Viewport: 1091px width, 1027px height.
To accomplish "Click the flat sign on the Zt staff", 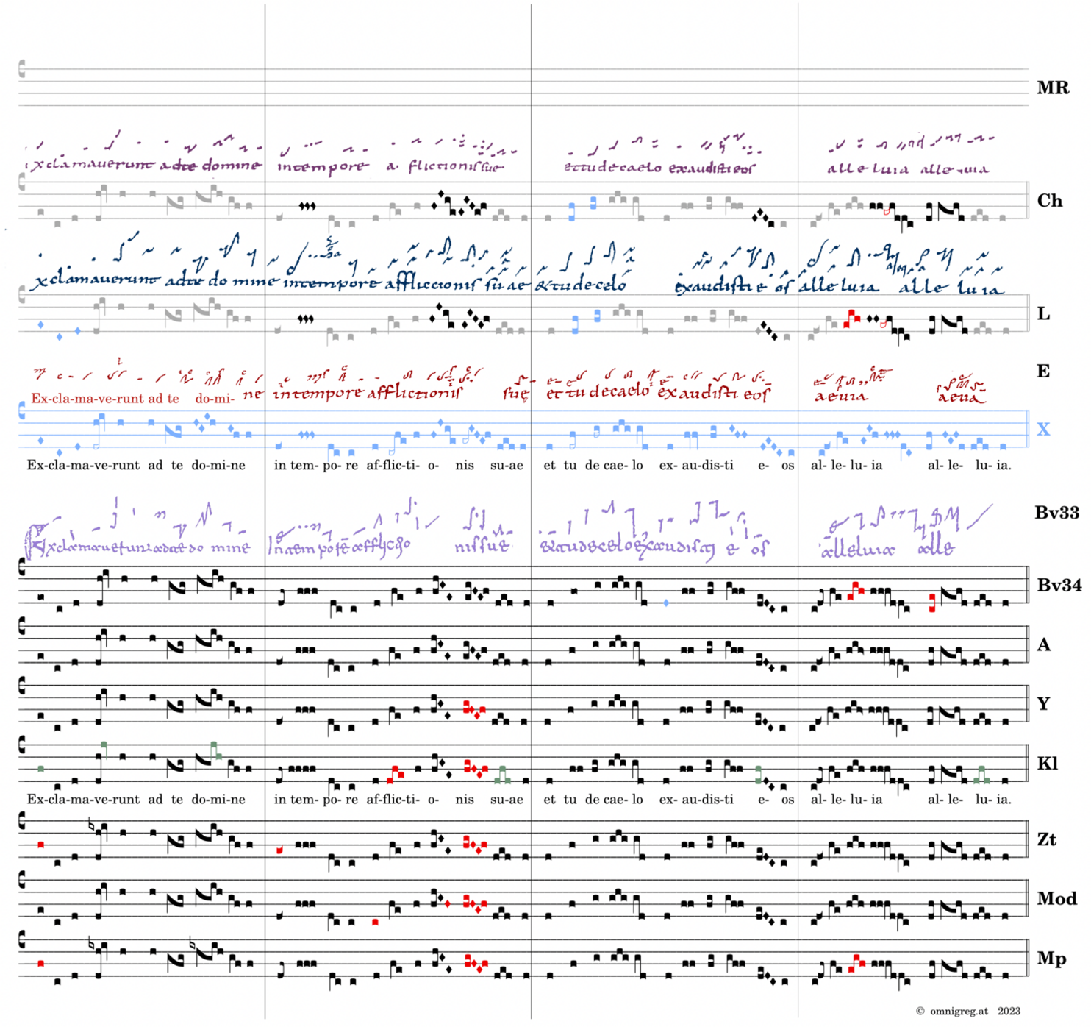I will (x=91, y=825).
